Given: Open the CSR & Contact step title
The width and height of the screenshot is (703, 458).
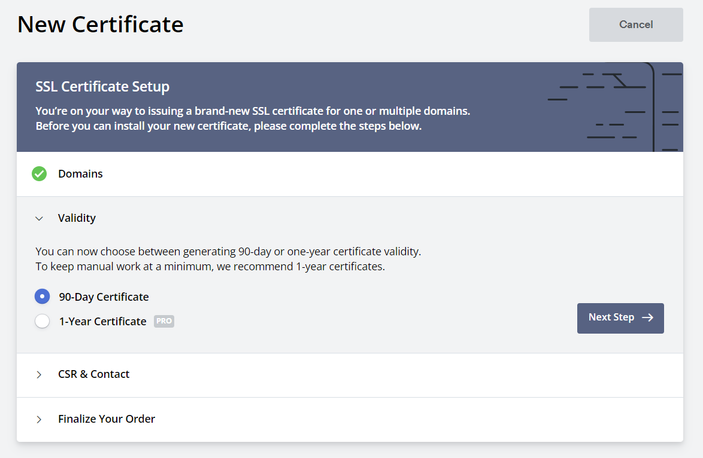Looking at the screenshot, I should pos(93,374).
